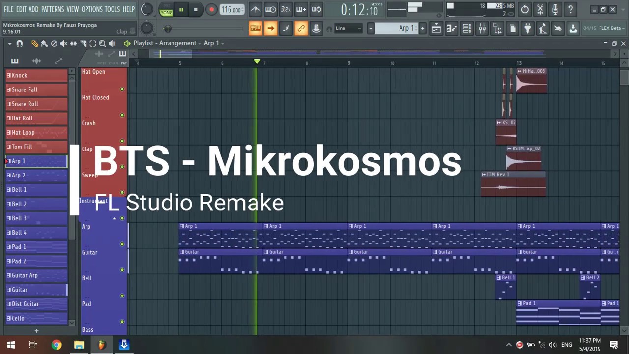
Task: Expand the Arrangement dropdown in playlist title
Action: 200,43
